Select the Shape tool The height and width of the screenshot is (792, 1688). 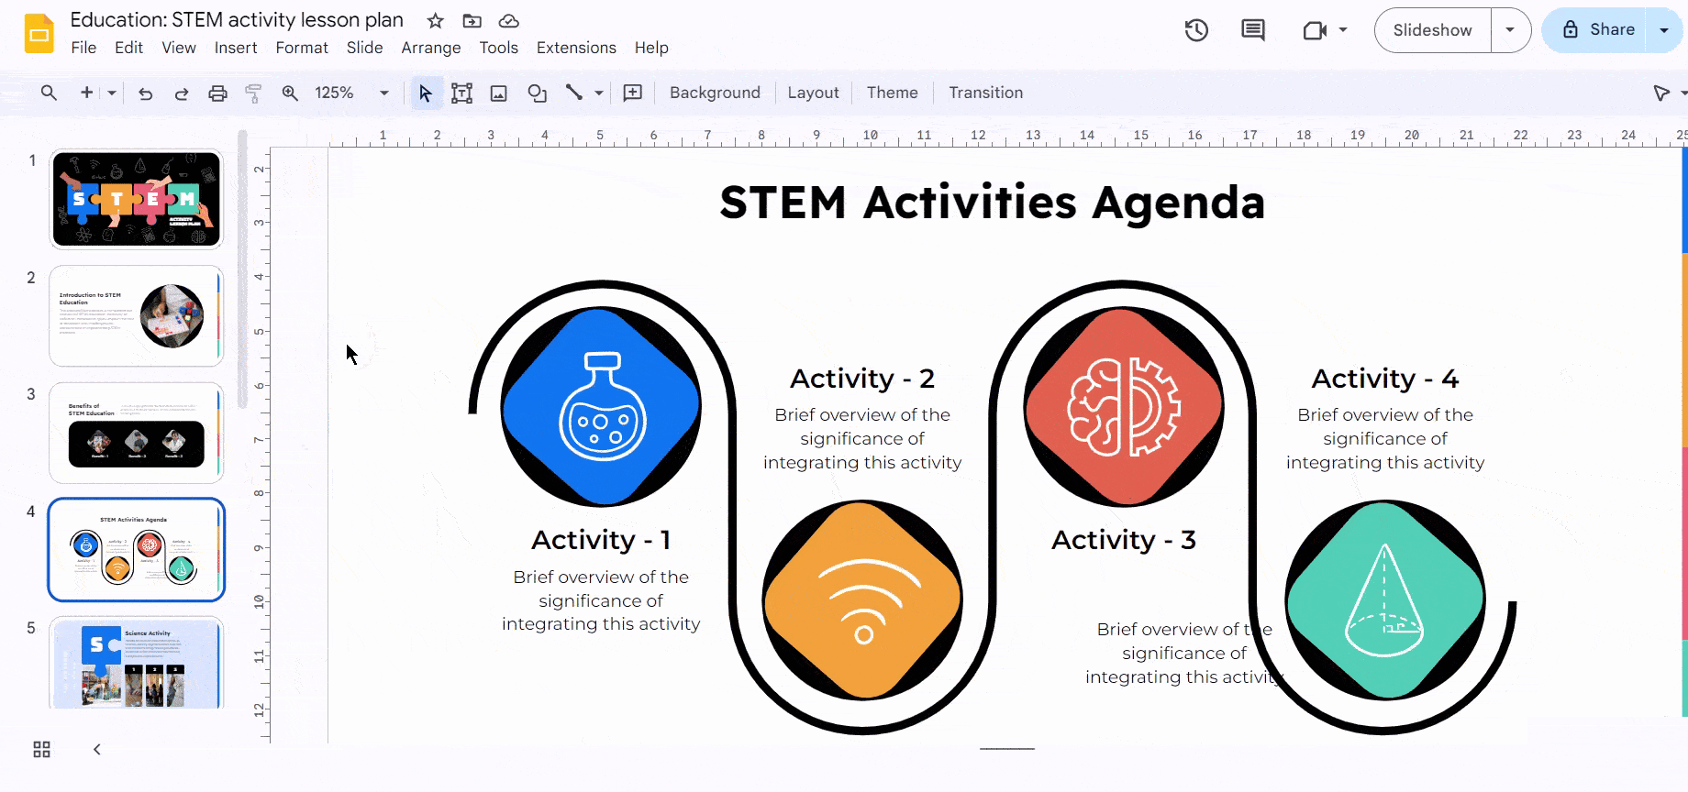(537, 93)
